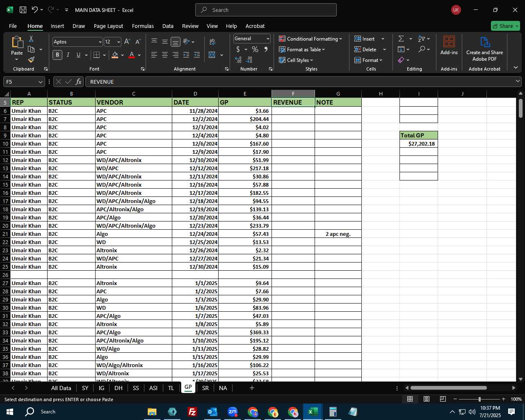Viewport: 525px width, 420px height.
Task: Click the UK account avatar
Action: click(456, 10)
